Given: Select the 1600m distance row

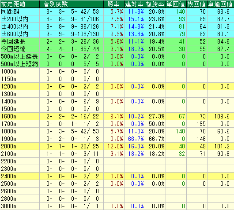Looking at the screenshot, I should pos(117,116).
